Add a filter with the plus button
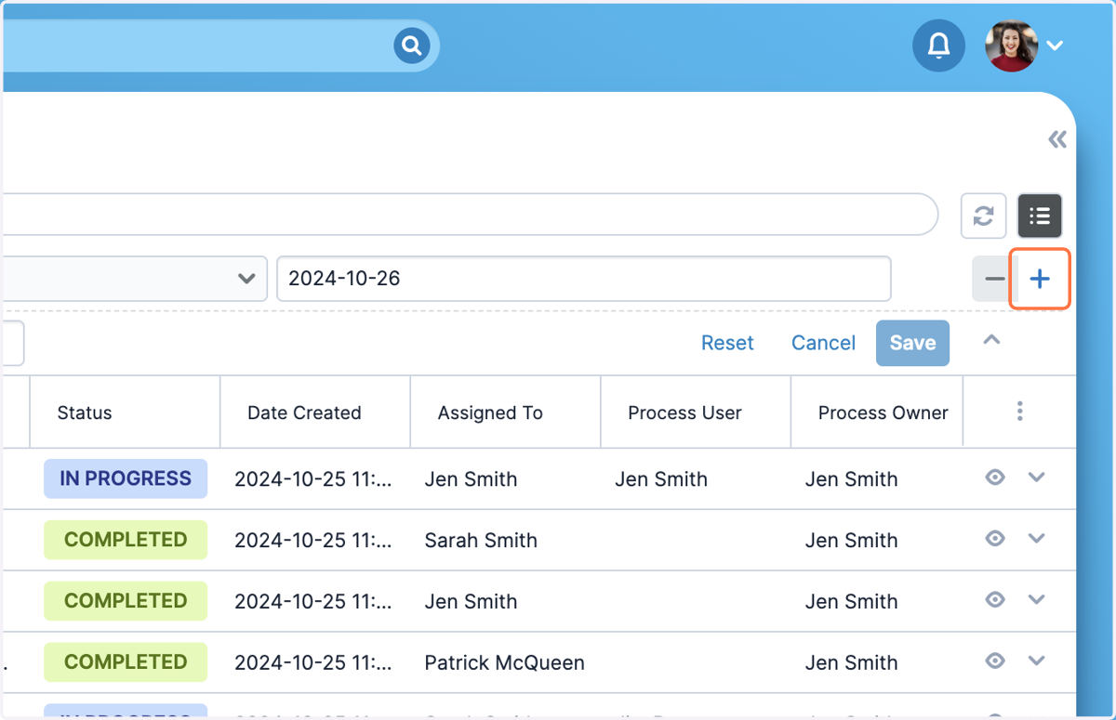 pos(1040,279)
